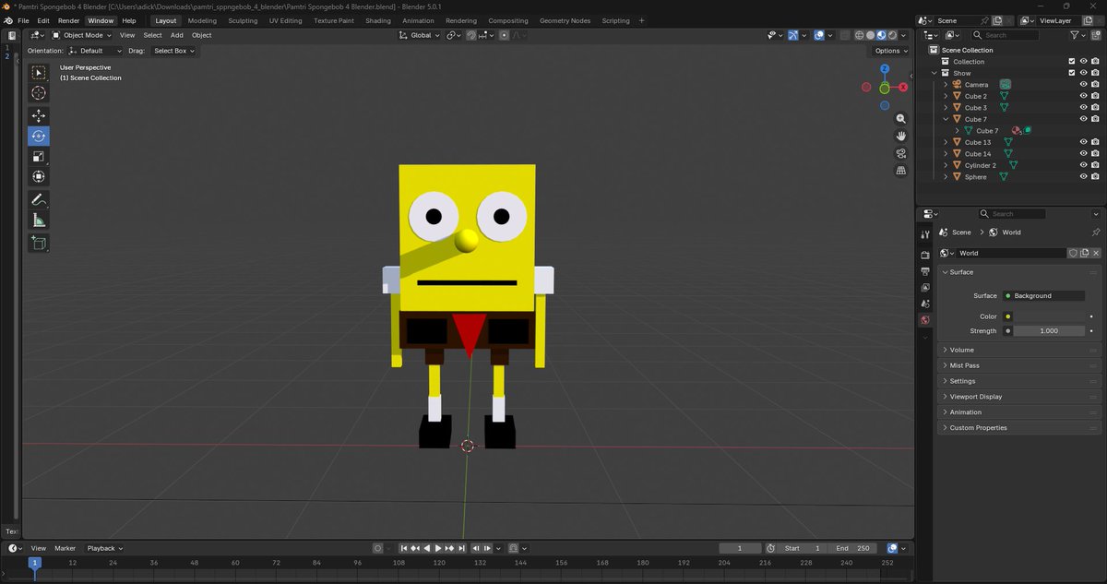Open the Render menu
Screen dimensions: 1107x584
pyautogui.click(x=68, y=20)
